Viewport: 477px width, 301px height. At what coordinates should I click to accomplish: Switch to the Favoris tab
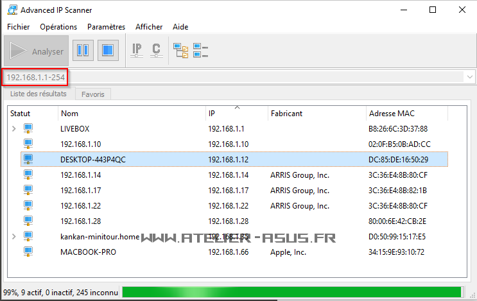coord(92,94)
